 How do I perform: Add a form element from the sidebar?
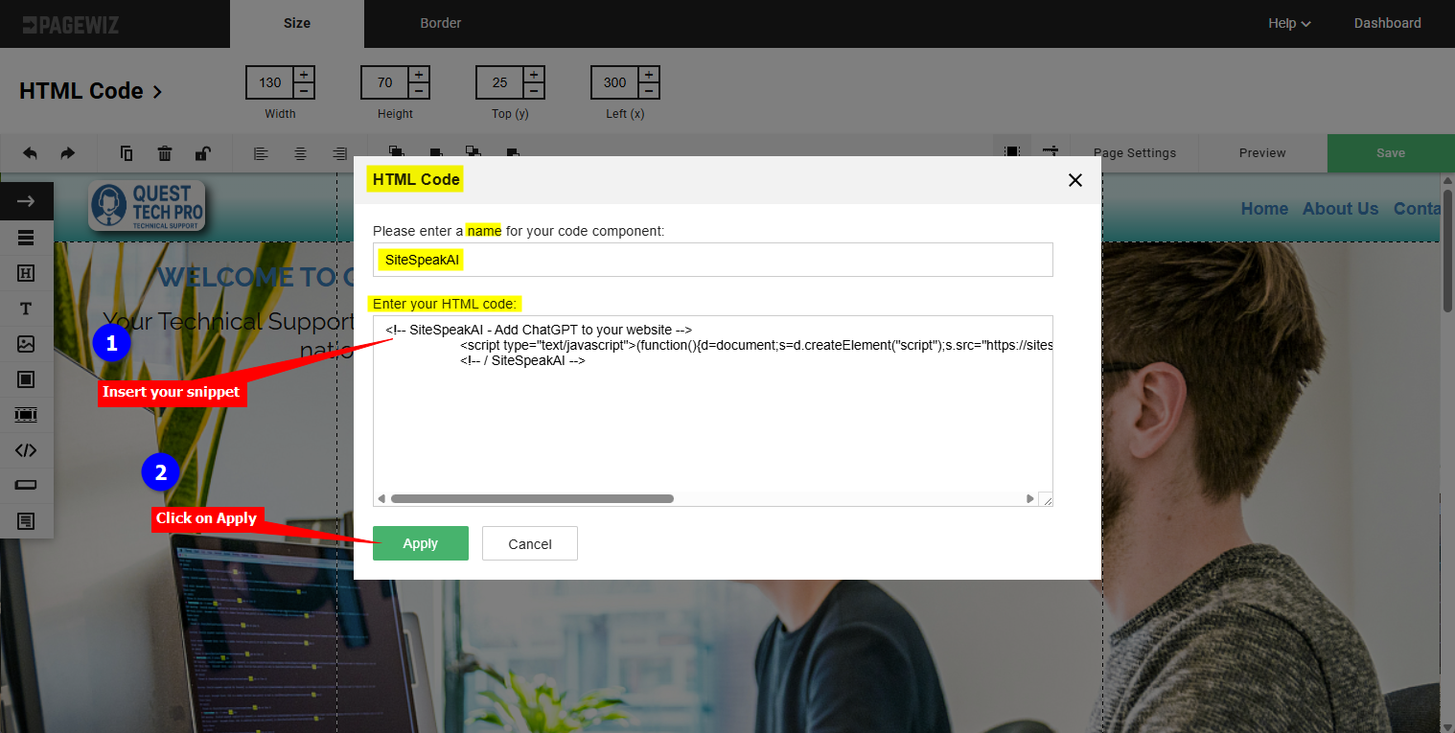pyautogui.click(x=26, y=521)
